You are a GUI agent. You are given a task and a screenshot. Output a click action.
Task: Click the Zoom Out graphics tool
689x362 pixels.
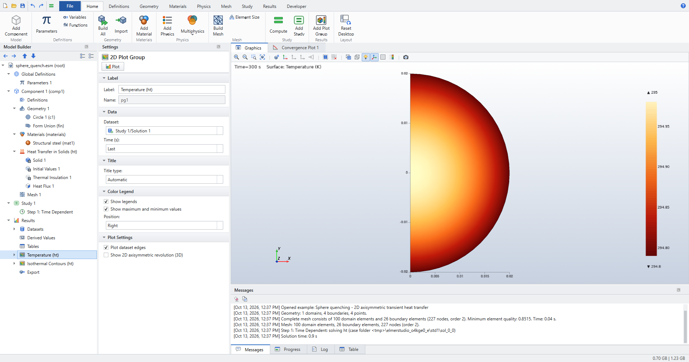tap(245, 57)
